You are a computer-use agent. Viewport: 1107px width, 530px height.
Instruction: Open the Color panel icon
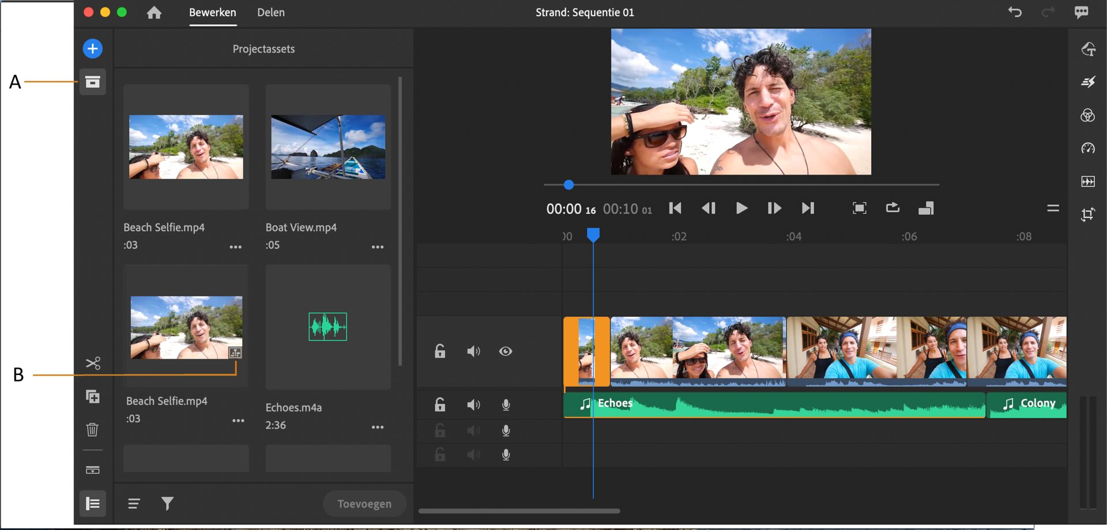[1087, 115]
